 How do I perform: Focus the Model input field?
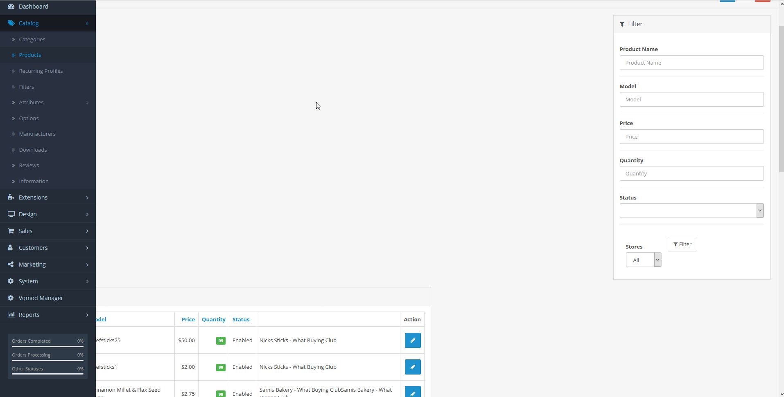[x=691, y=99]
